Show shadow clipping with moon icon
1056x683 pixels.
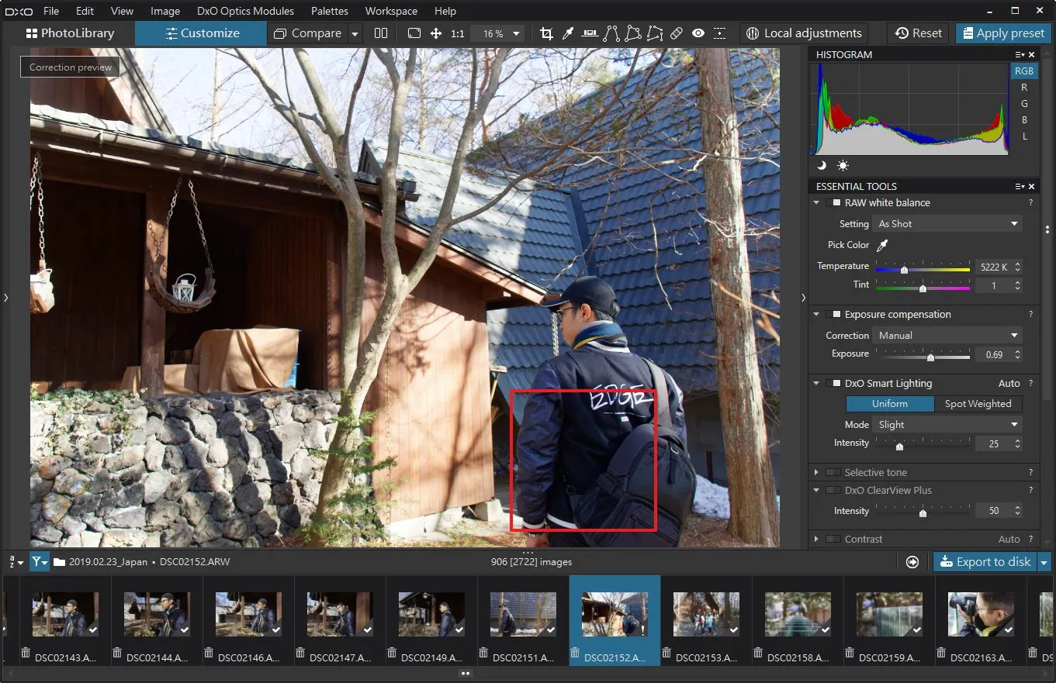click(822, 165)
